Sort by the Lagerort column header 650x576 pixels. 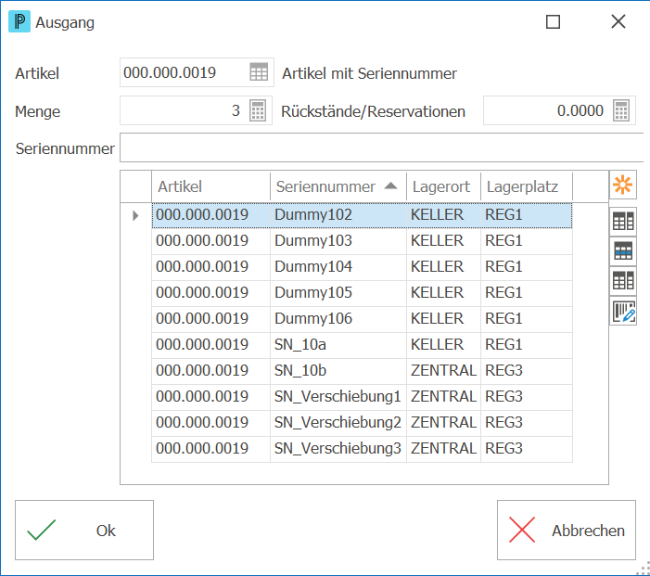click(443, 186)
